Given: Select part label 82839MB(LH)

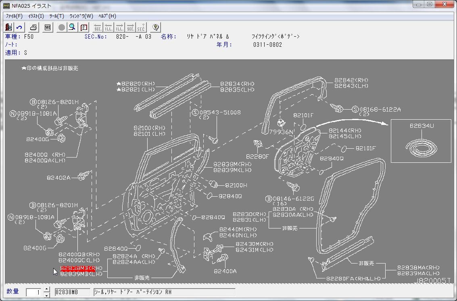Looking at the screenshot, I should coord(81,274).
